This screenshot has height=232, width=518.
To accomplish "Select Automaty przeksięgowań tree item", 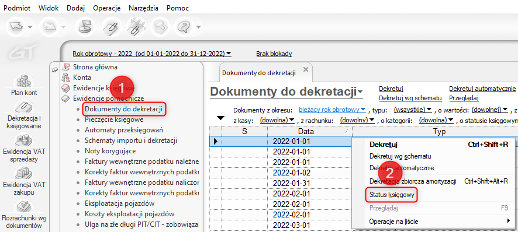I will pos(124,130).
